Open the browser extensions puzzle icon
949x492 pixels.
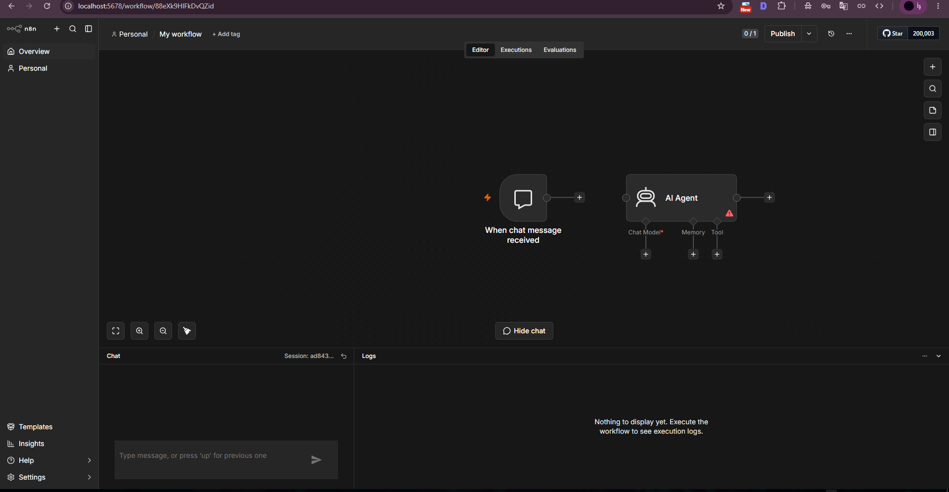(781, 6)
